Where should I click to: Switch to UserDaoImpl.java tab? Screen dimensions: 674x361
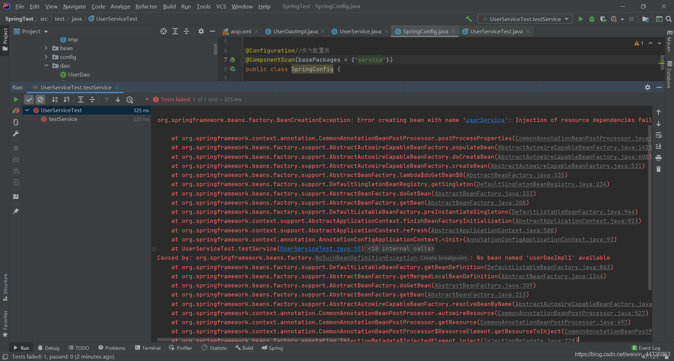[295, 31]
